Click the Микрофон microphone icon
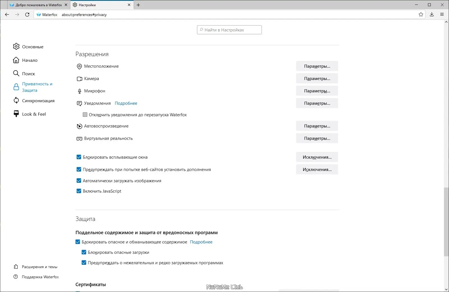Viewport: 449px width, 292px height. coord(79,91)
